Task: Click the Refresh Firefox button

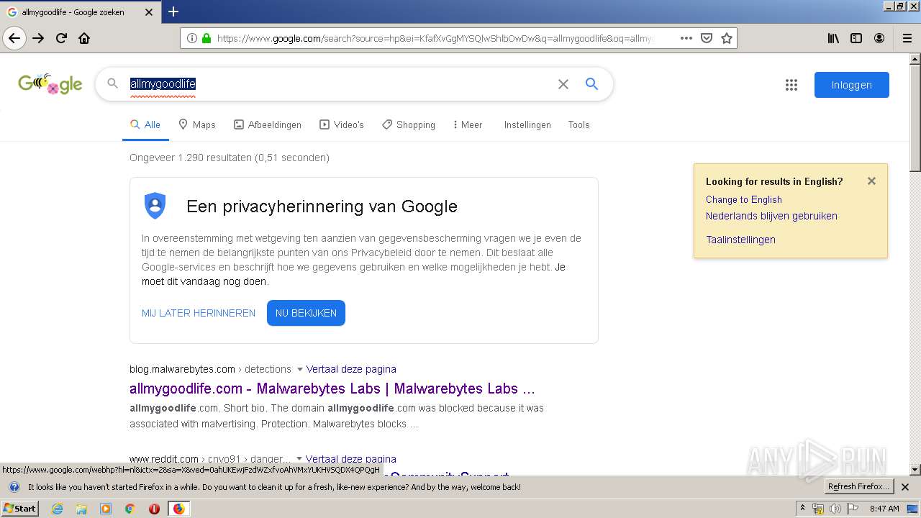Action: click(x=859, y=487)
